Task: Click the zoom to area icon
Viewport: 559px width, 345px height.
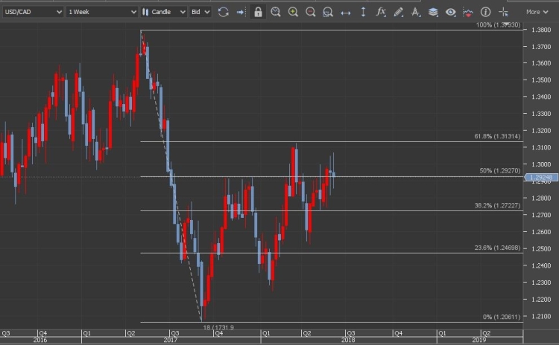Action: click(328, 13)
